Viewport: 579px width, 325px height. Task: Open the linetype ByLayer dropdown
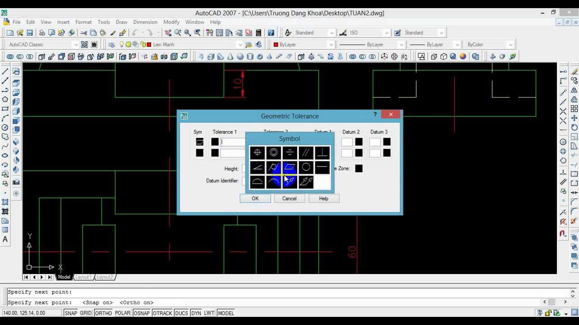point(401,44)
